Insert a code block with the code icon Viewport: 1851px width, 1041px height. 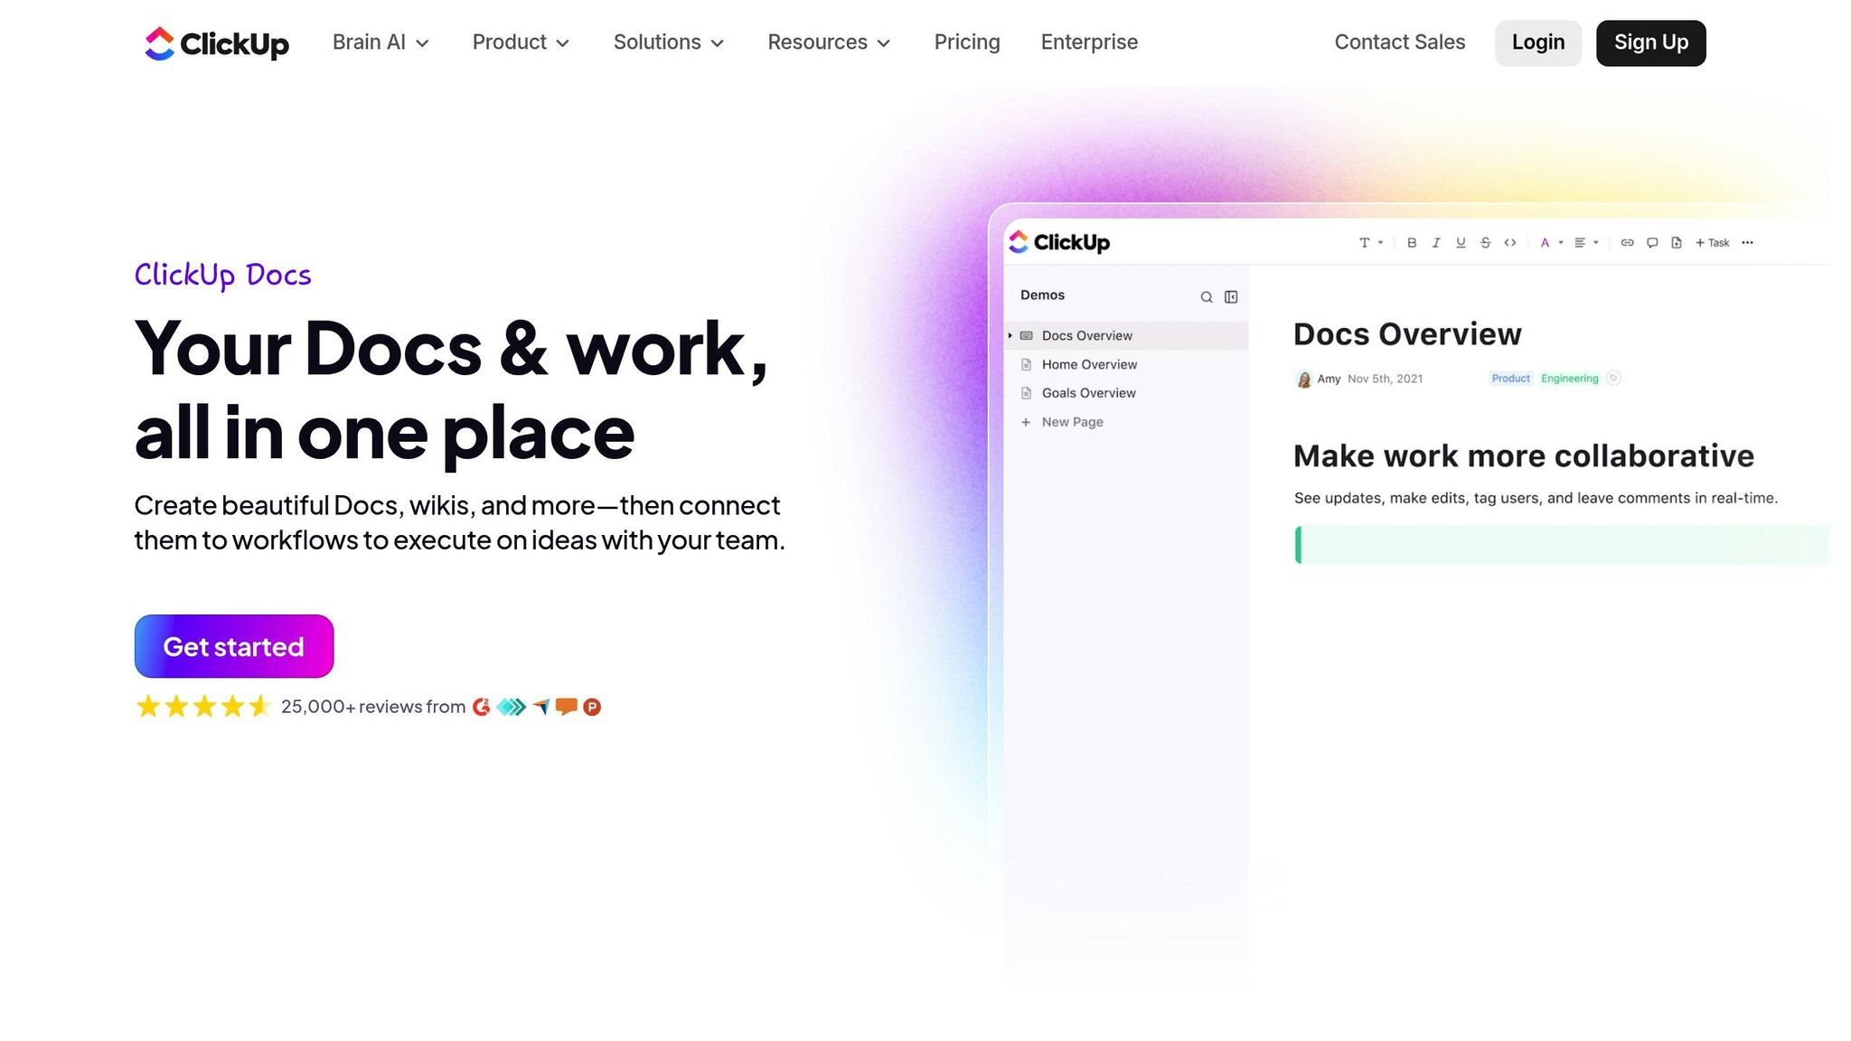point(1509,242)
